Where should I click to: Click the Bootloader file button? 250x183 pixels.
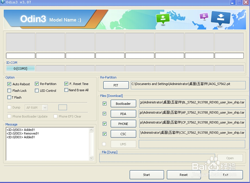(x=123, y=104)
